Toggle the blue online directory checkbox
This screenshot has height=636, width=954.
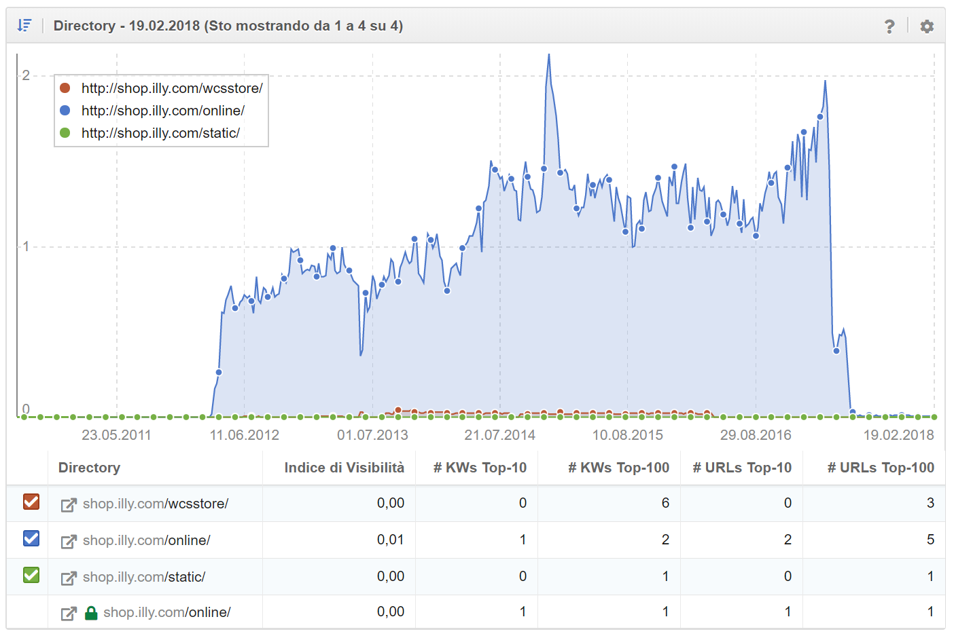click(31, 539)
